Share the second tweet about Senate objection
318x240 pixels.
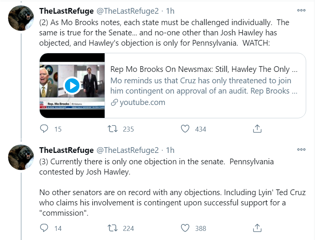tap(257, 228)
